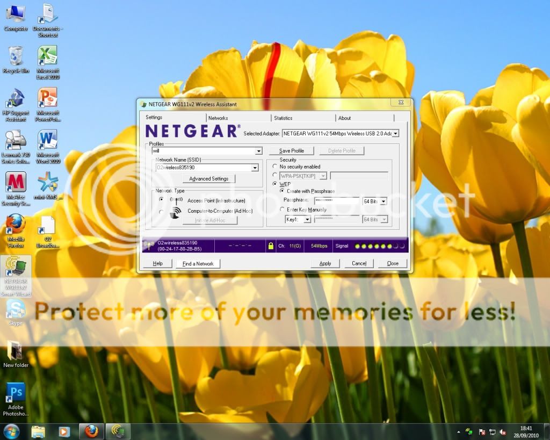This screenshot has height=440, width=550.
Task: Open Windows Media Player from the taskbar
Action: click(64, 431)
